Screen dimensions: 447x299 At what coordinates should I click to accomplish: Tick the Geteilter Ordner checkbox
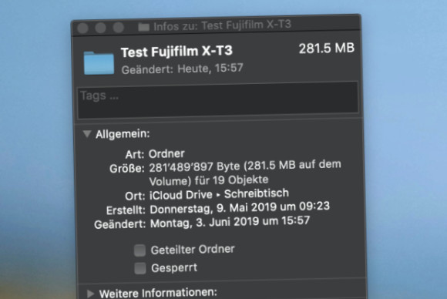coord(140,250)
